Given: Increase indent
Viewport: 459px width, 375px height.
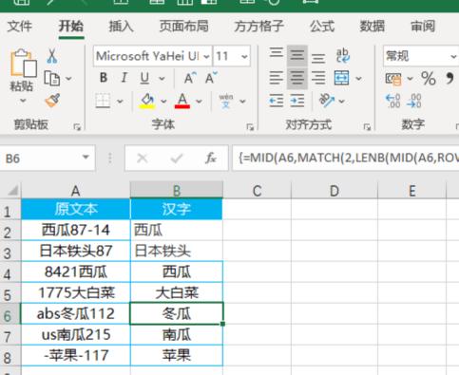Looking at the screenshot, I should 297,101.
